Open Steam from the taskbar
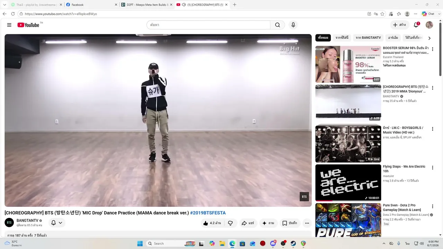The height and width of the screenshot is (249, 443). tap(293, 243)
